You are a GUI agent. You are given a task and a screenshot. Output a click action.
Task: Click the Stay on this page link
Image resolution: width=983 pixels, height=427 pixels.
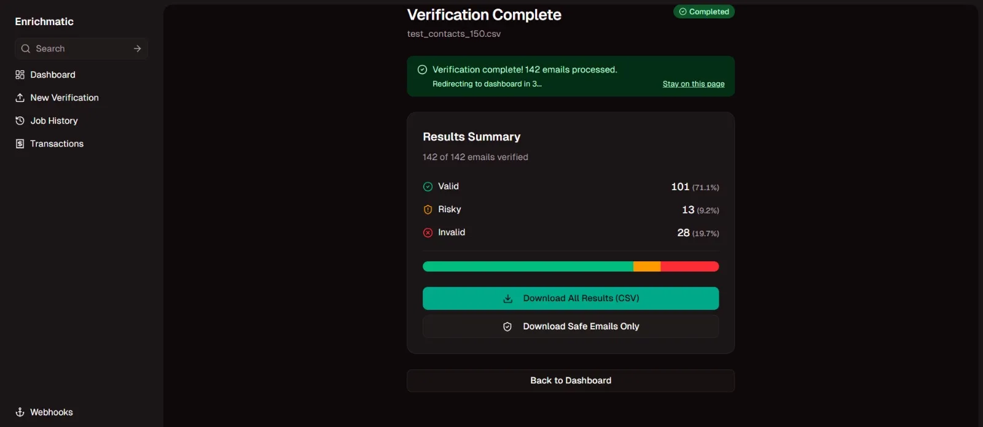pos(693,84)
